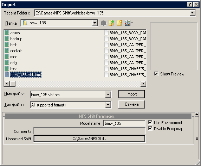Select the last BMW_135_CHASSIS_ file
The height and width of the screenshot is (166, 201).
tap(125, 75)
